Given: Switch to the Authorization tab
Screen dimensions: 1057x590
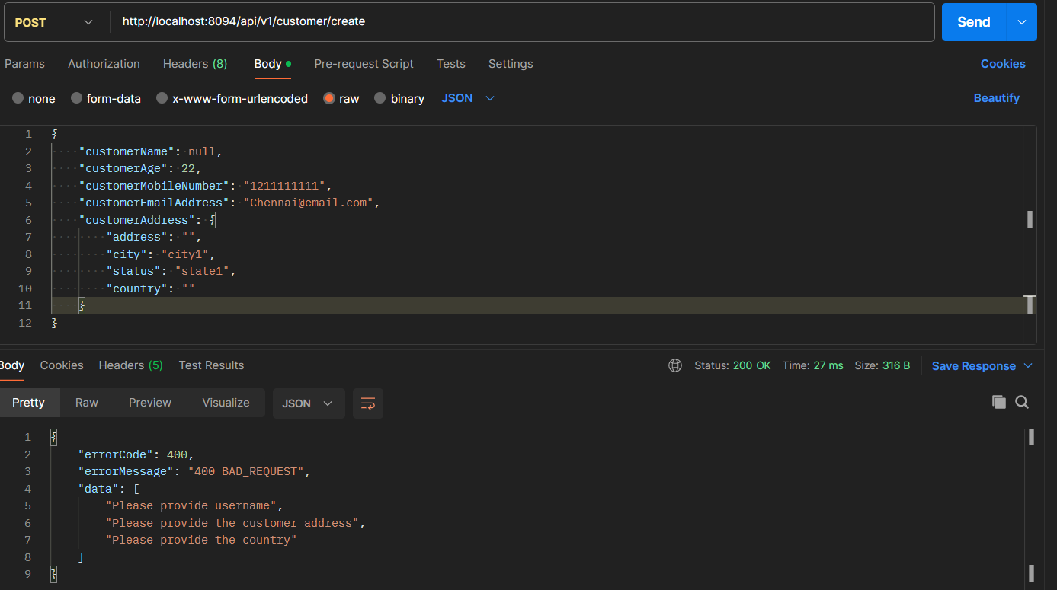Looking at the screenshot, I should pos(104,64).
